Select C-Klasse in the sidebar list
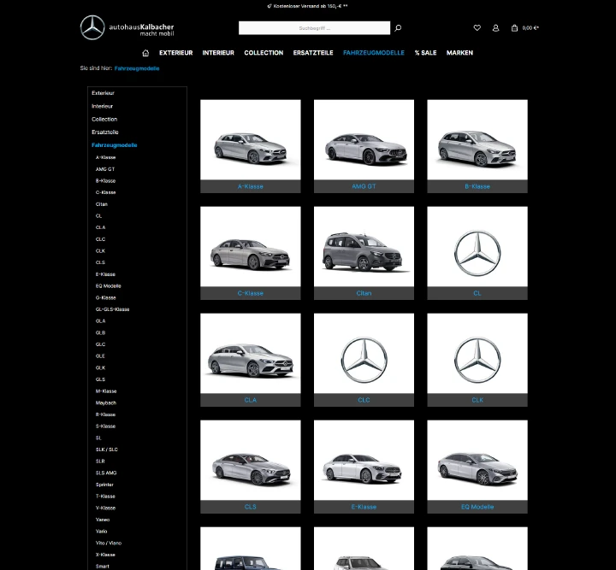 coord(106,192)
